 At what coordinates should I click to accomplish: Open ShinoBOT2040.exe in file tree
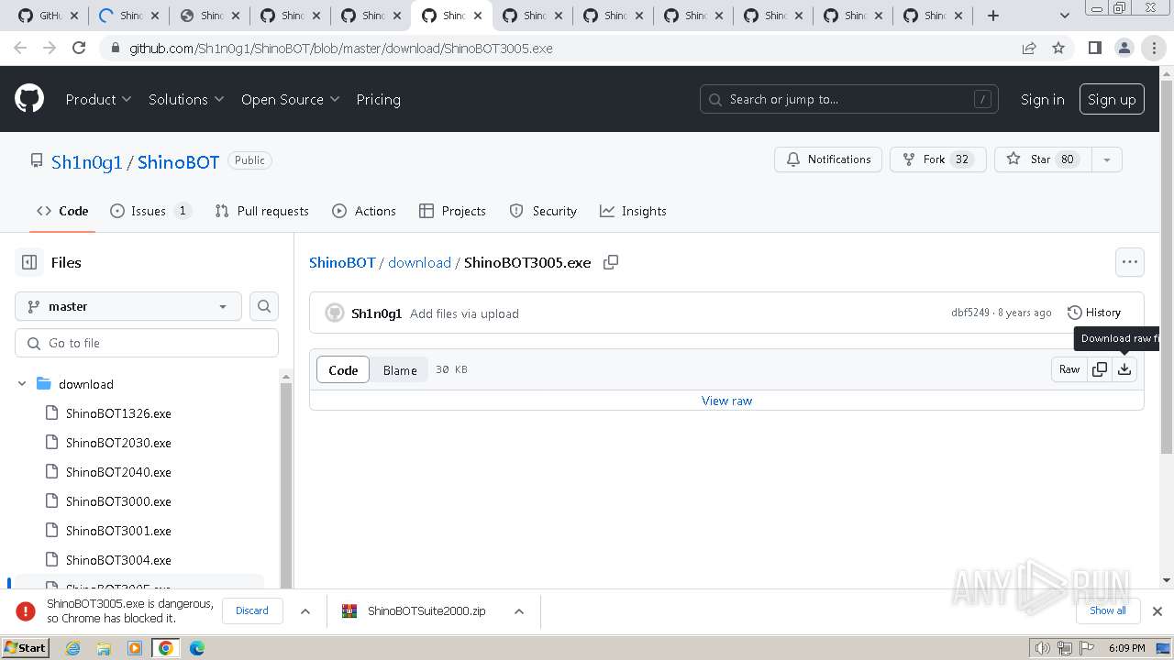click(x=118, y=472)
